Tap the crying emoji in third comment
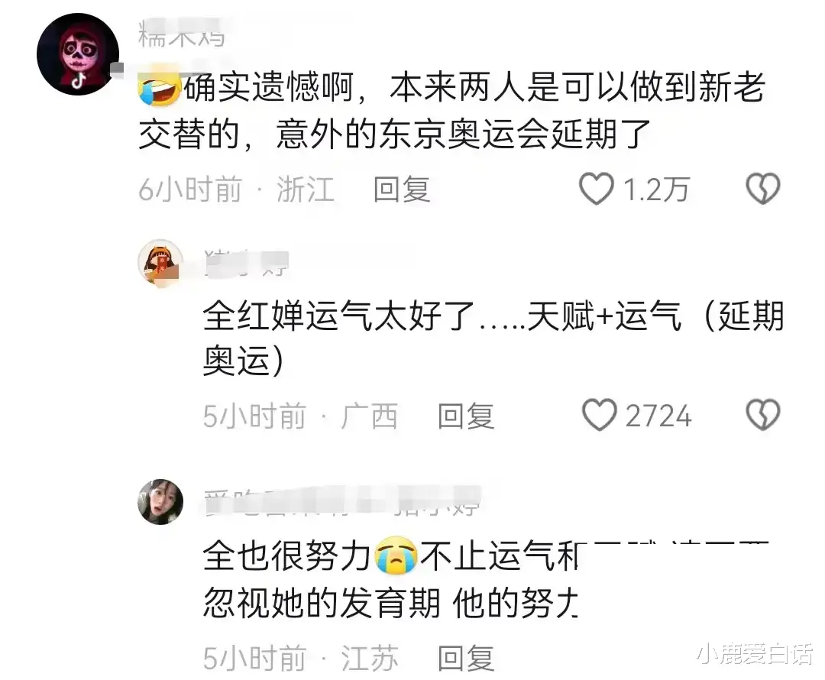The height and width of the screenshot is (680, 825). pyautogui.click(x=396, y=555)
